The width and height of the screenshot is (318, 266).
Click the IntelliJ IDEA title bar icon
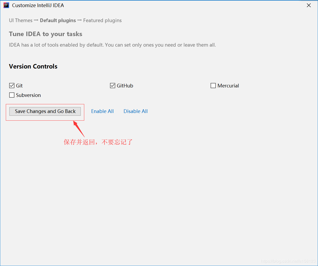[6, 5]
